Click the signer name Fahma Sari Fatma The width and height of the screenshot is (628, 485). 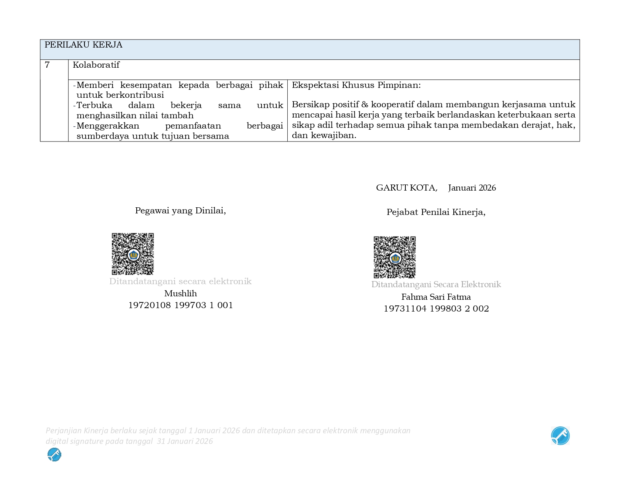pos(436,297)
